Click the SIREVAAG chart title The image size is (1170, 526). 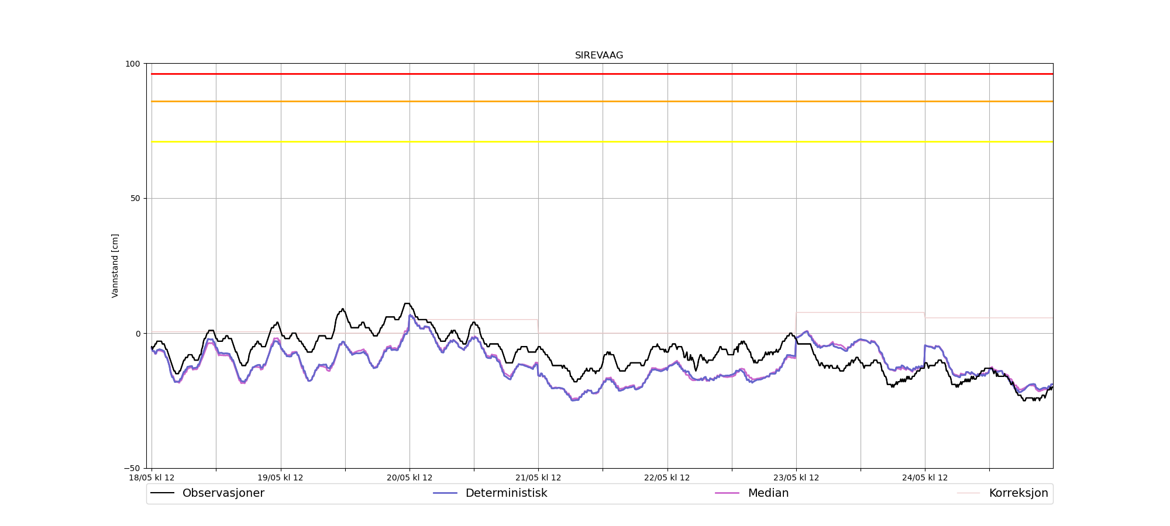click(x=599, y=56)
